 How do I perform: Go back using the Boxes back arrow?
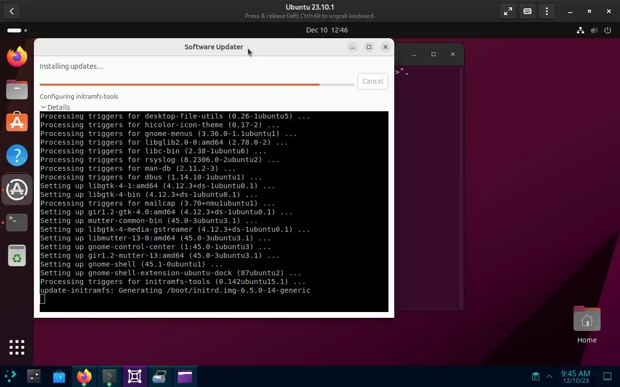(12, 11)
